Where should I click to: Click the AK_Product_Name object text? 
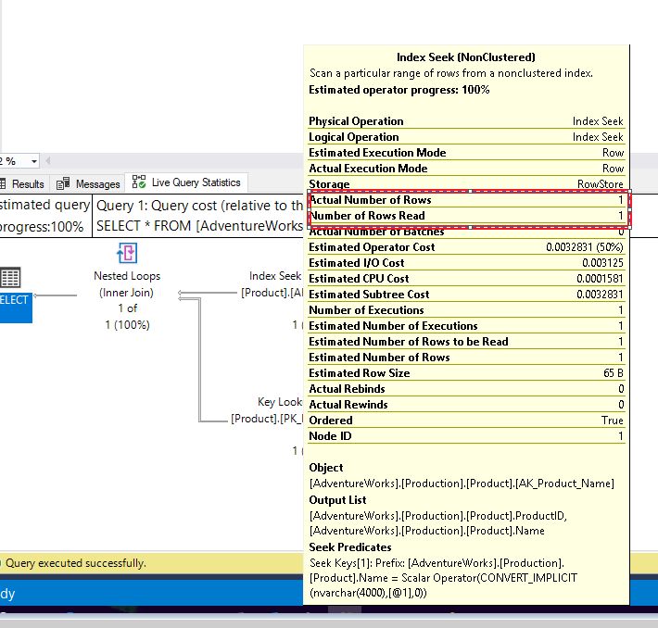coord(462,484)
